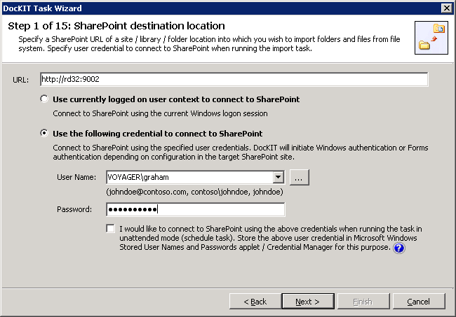Click the DocKIT Task Wizard title bar
456x317 pixels.
point(210,8)
